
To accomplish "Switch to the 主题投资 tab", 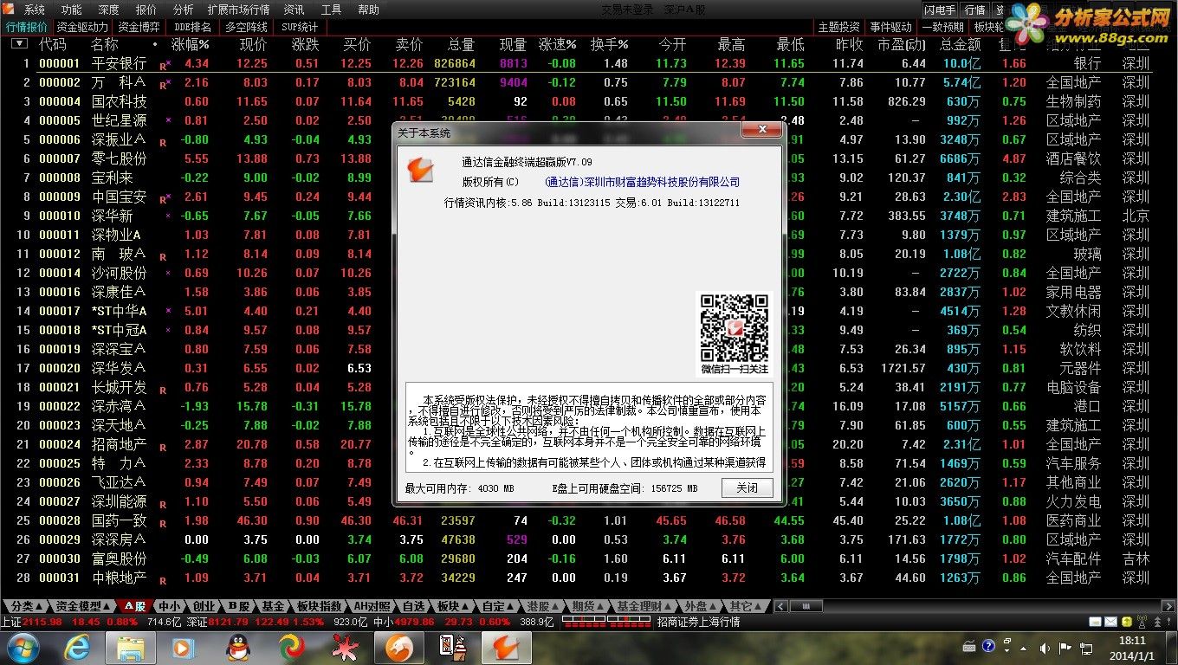I will 839,27.
